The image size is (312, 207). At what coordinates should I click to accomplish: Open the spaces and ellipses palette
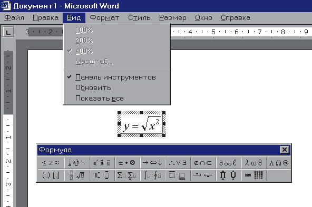click(x=76, y=163)
